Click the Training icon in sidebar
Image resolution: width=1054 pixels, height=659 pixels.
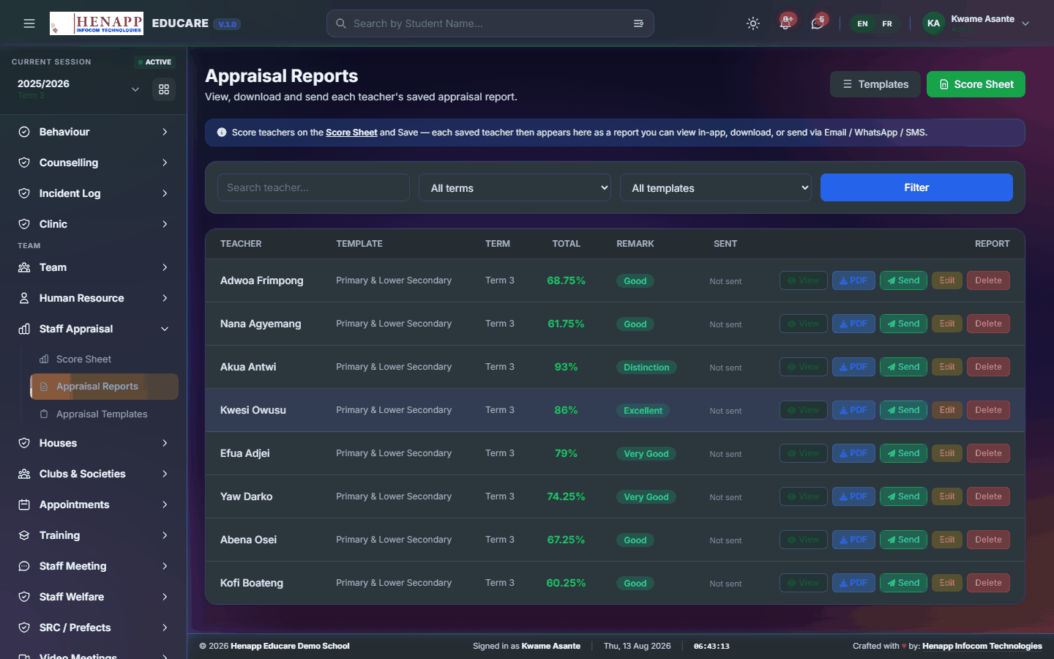click(x=24, y=535)
